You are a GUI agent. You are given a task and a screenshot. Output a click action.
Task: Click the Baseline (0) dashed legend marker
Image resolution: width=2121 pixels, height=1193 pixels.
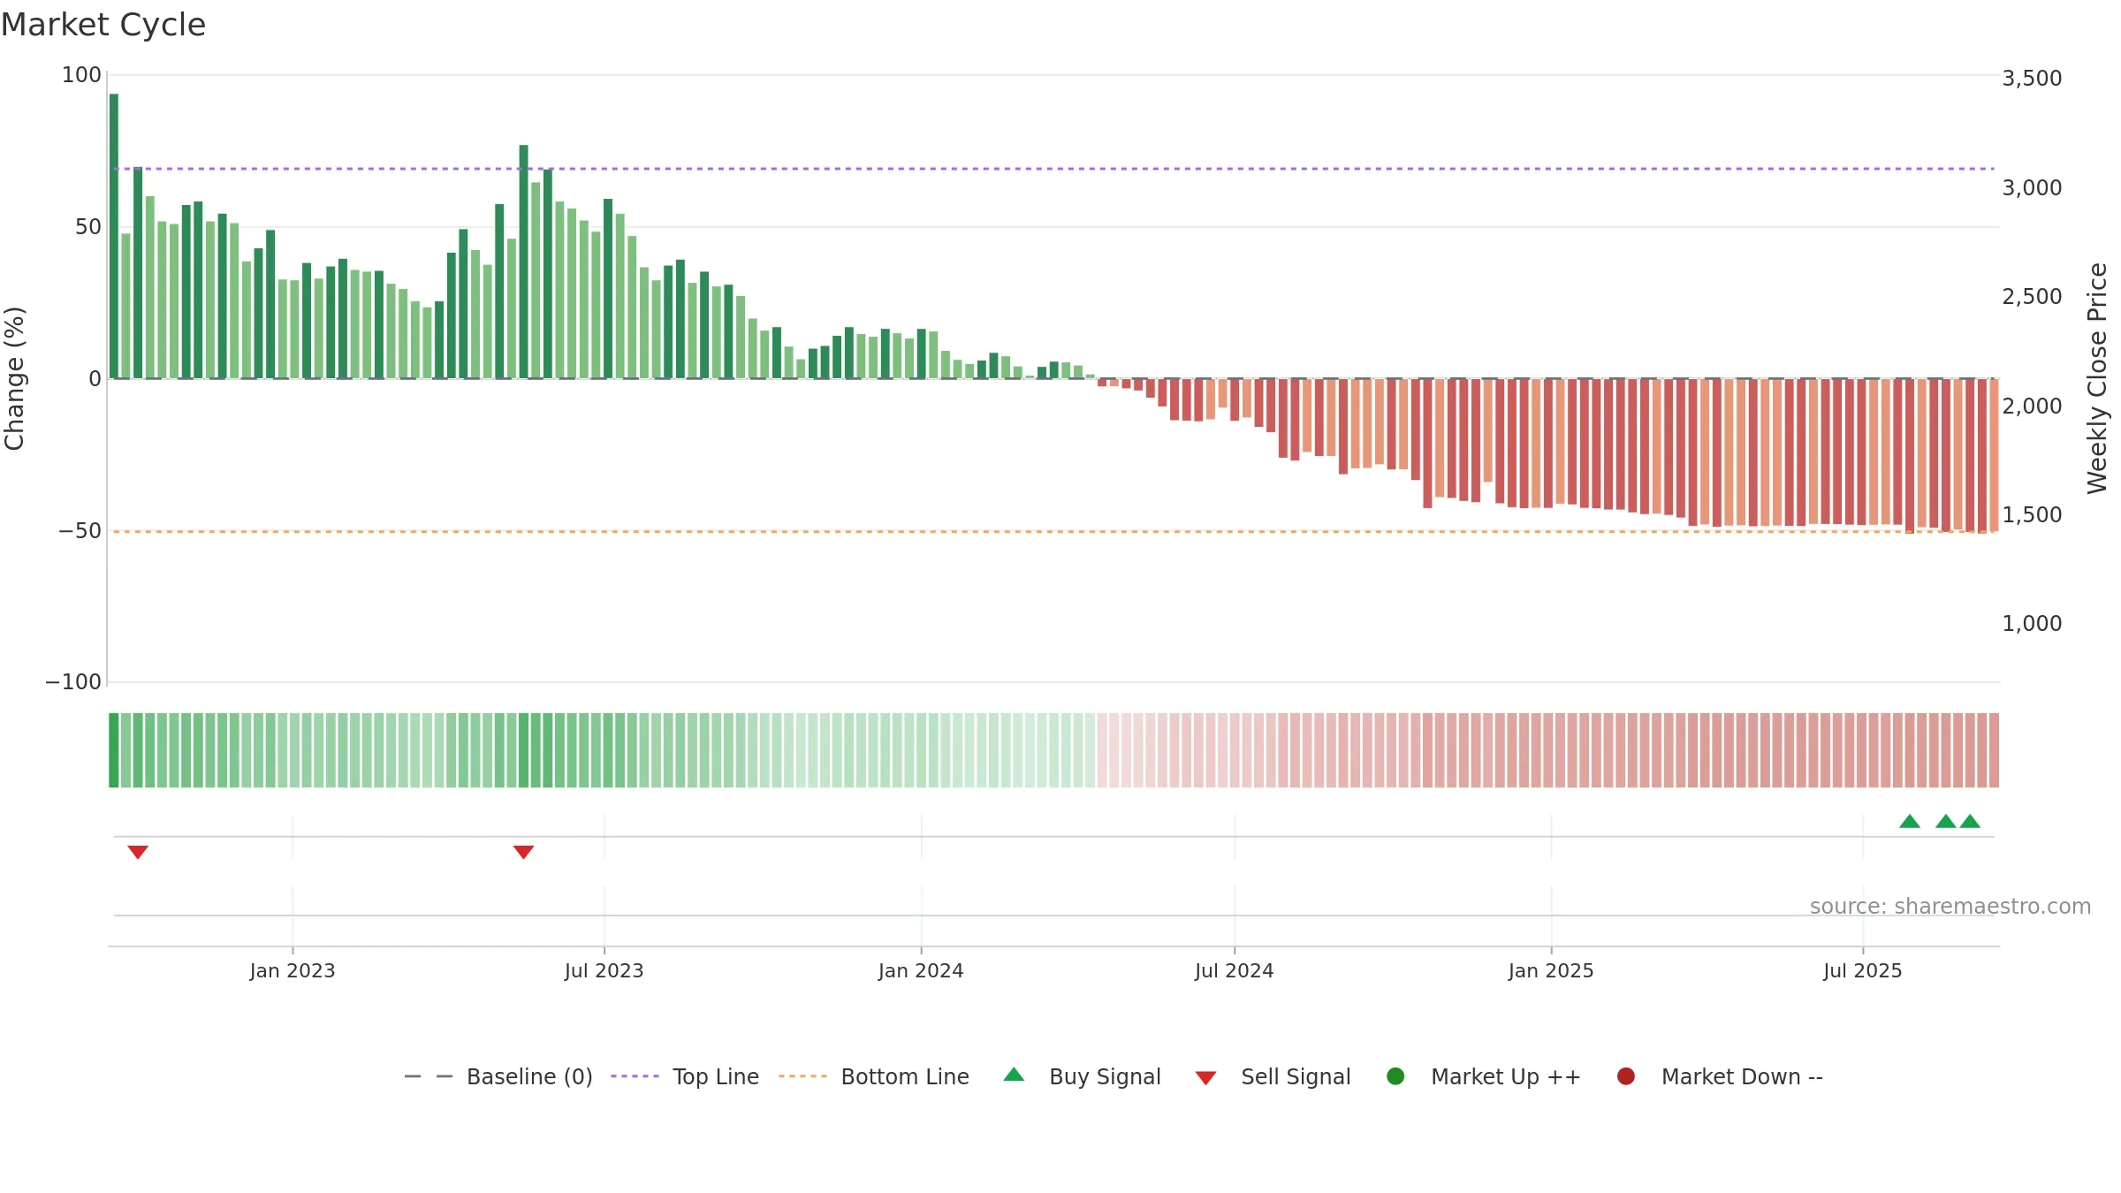coord(429,1076)
